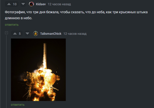Open the rocket explosion image
Screen dimensions: 154x108
(38, 70)
